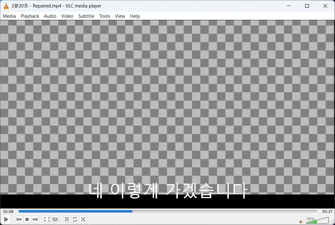Mute audio via the speaker icon
The image size is (335, 225).
[301, 222]
